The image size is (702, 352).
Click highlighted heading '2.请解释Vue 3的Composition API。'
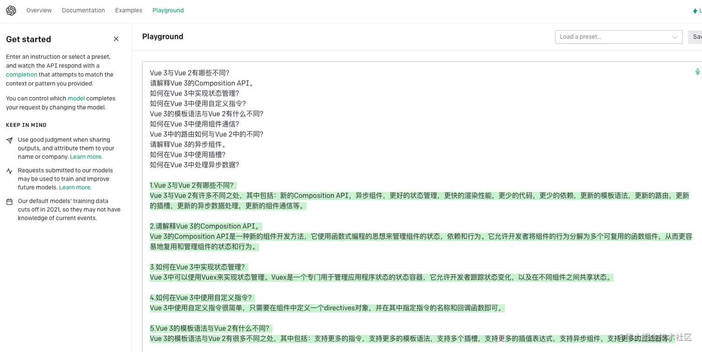(x=206, y=226)
